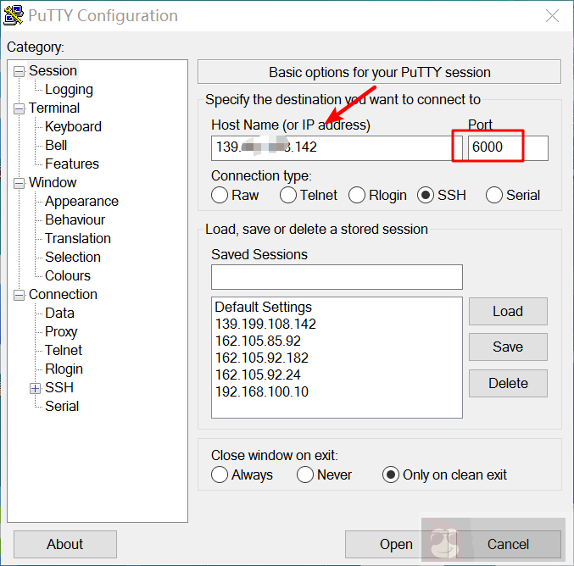Click the Cancel button

509,545
